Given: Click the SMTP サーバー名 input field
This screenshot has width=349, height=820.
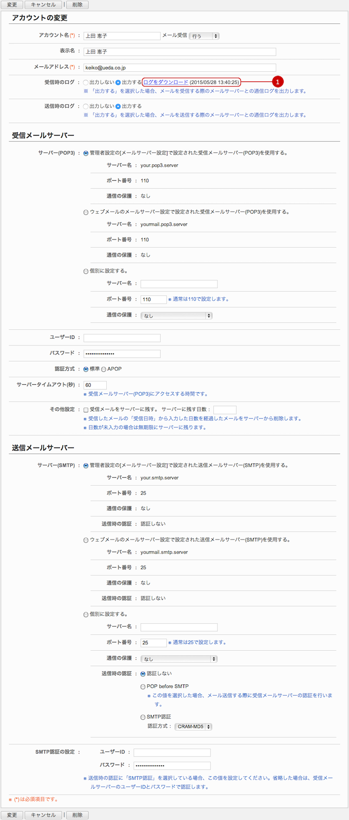Looking at the screenshot, I should 179,627.
